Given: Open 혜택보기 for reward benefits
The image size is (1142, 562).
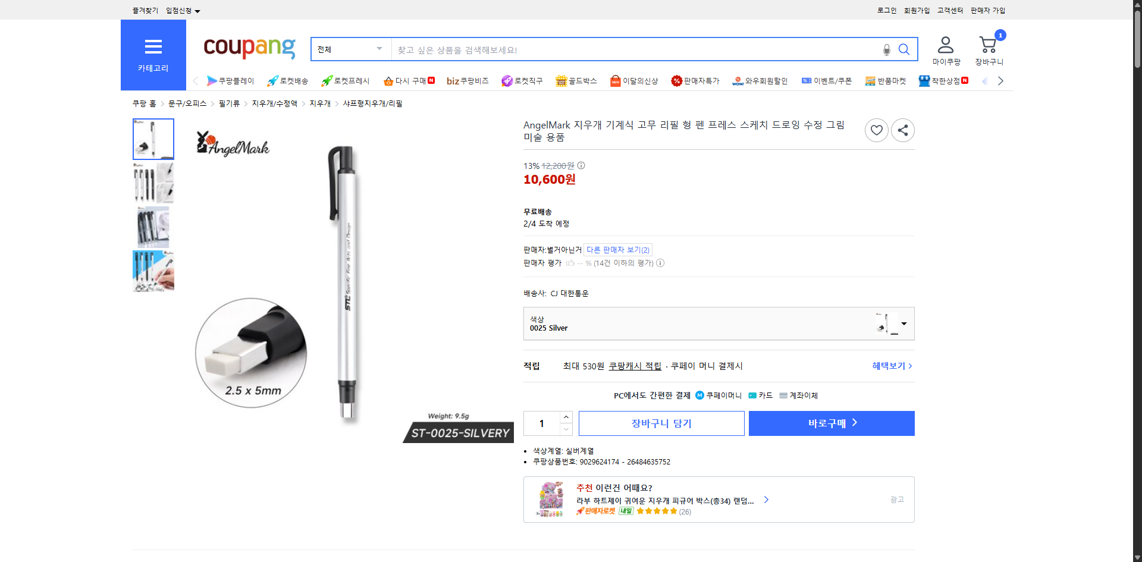Looking at the screenshot, I should (889, 366).
